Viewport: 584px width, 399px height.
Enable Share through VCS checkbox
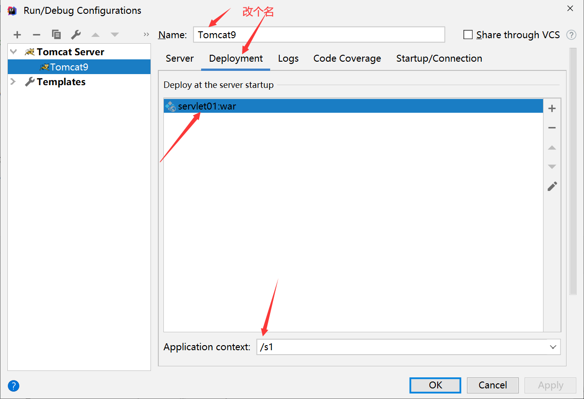tap(468, 35)
